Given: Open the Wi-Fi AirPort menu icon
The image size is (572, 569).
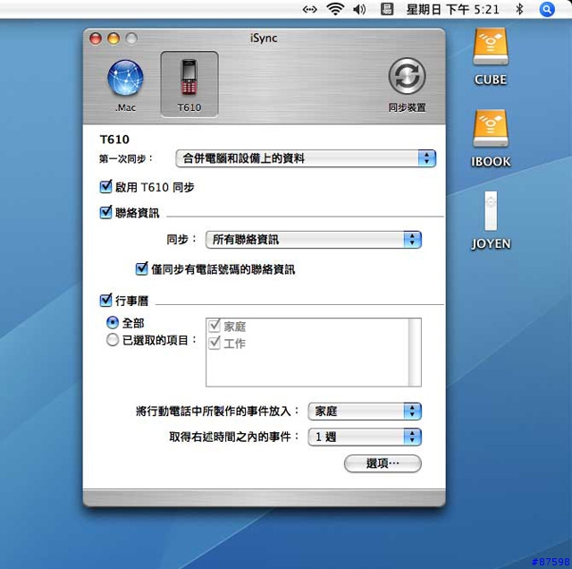Looking at the screenshot, I should coord(335,9).
